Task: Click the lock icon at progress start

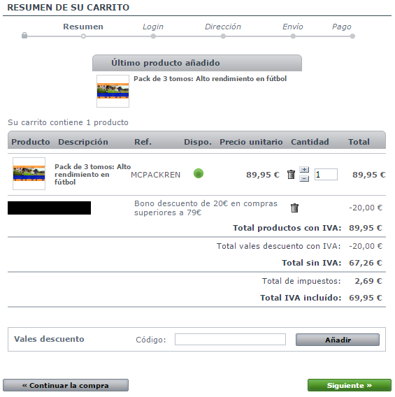Action: (x=24, y=35)
